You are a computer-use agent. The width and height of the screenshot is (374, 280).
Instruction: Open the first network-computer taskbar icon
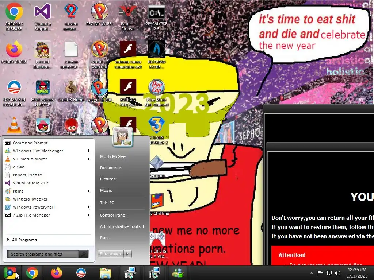pos(130,273)
